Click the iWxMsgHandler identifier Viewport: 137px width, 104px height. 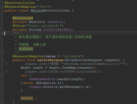point(42,79)
